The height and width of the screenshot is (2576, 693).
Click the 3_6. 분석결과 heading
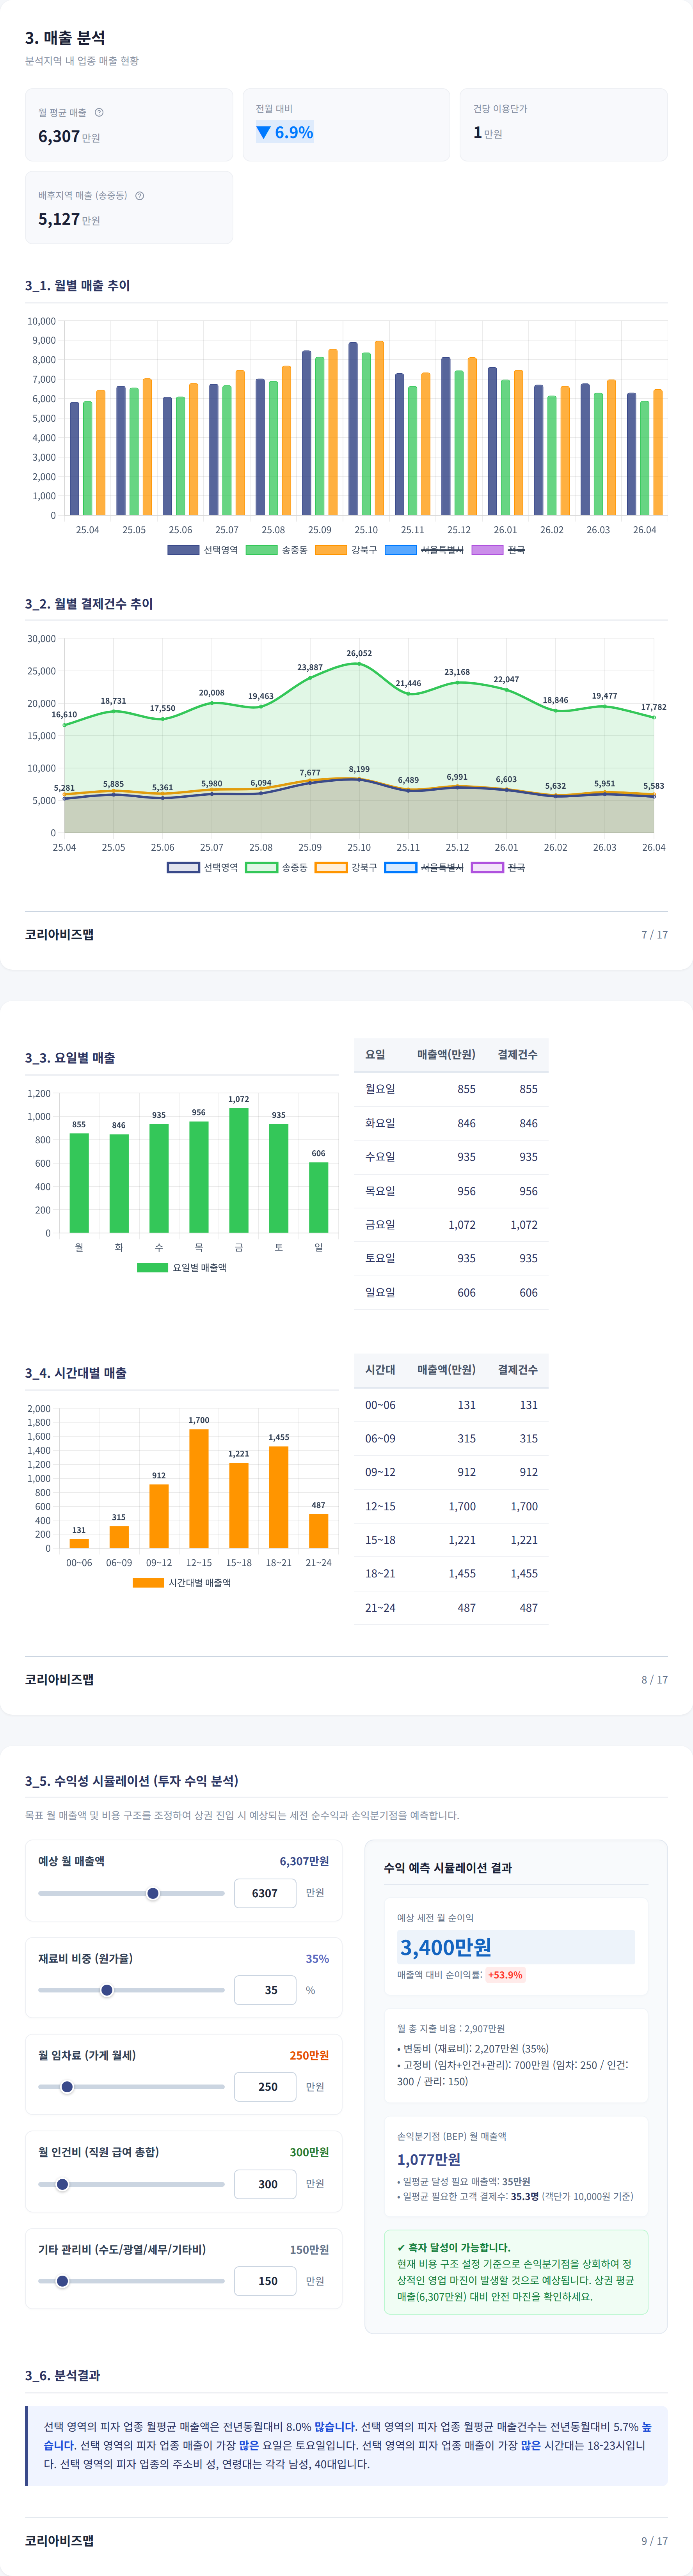(62, 2375)
